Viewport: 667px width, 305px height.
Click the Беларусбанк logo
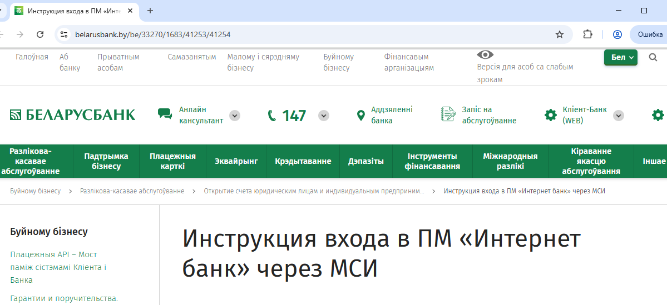pyautogui.click(x=73, y=115)
